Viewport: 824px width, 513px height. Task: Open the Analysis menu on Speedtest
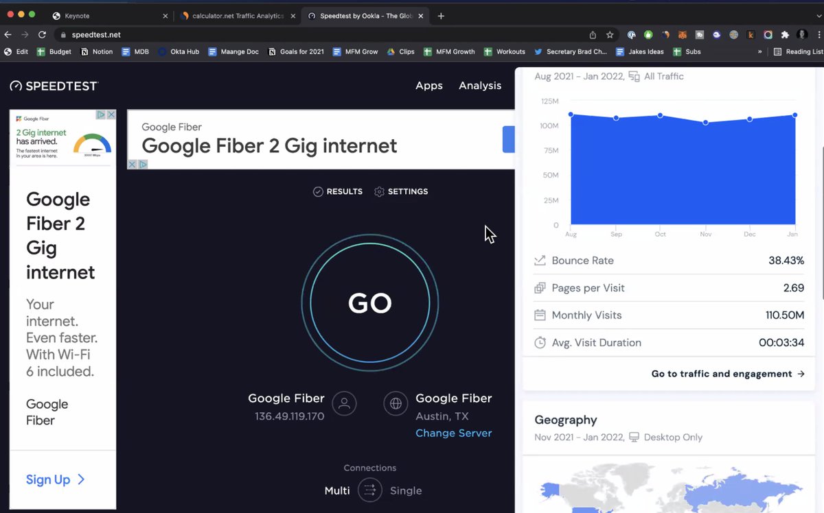(x=480, y=86)
